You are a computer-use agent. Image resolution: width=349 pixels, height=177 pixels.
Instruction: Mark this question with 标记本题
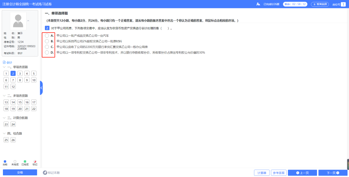coord(51,172)
